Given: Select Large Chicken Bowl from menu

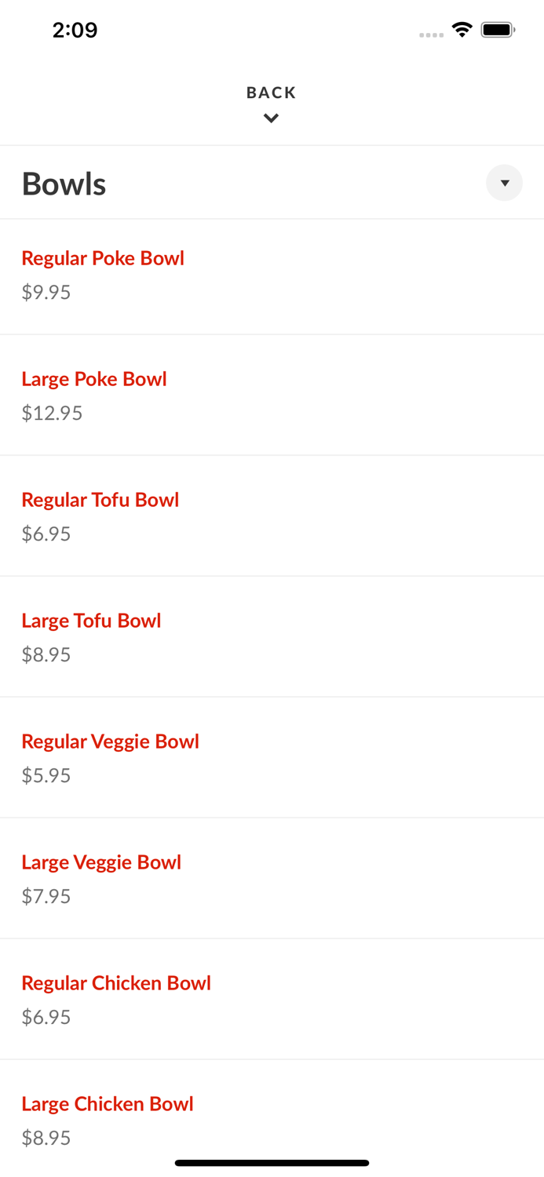Looking at the screenshot, I should pos(108,1103).
